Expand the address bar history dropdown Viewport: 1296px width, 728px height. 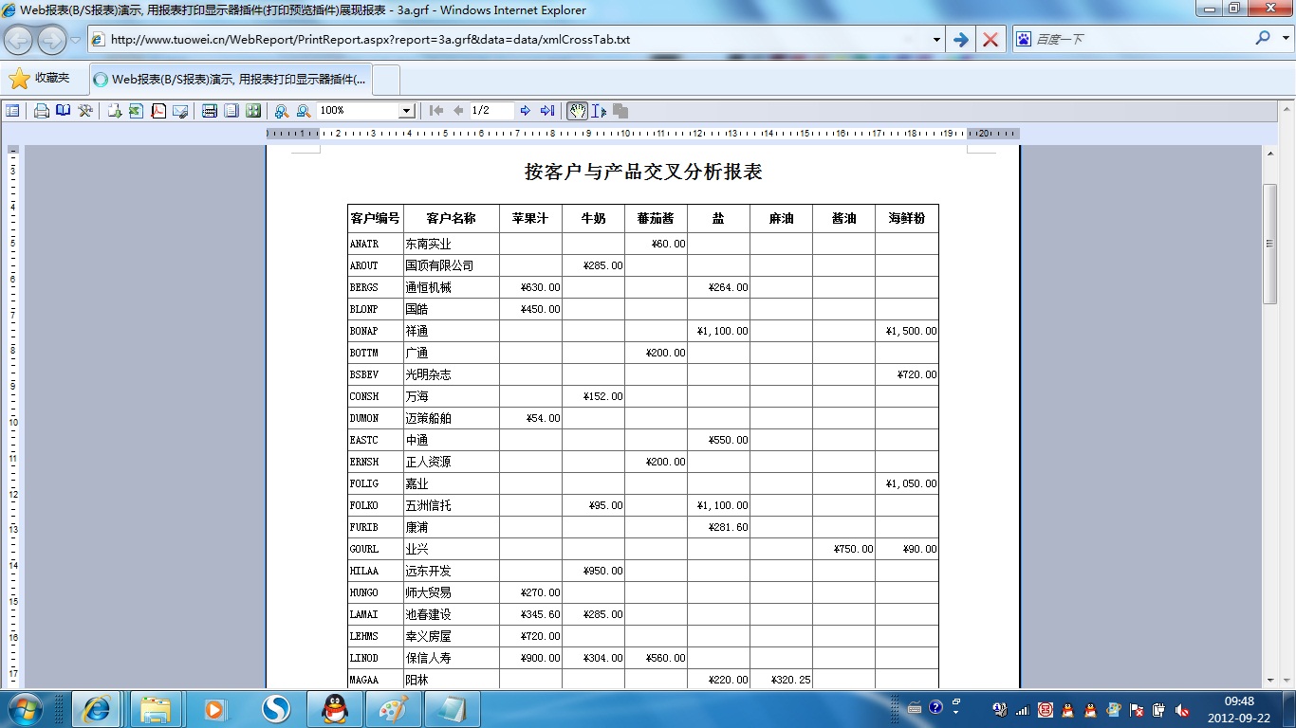point(936,40)
